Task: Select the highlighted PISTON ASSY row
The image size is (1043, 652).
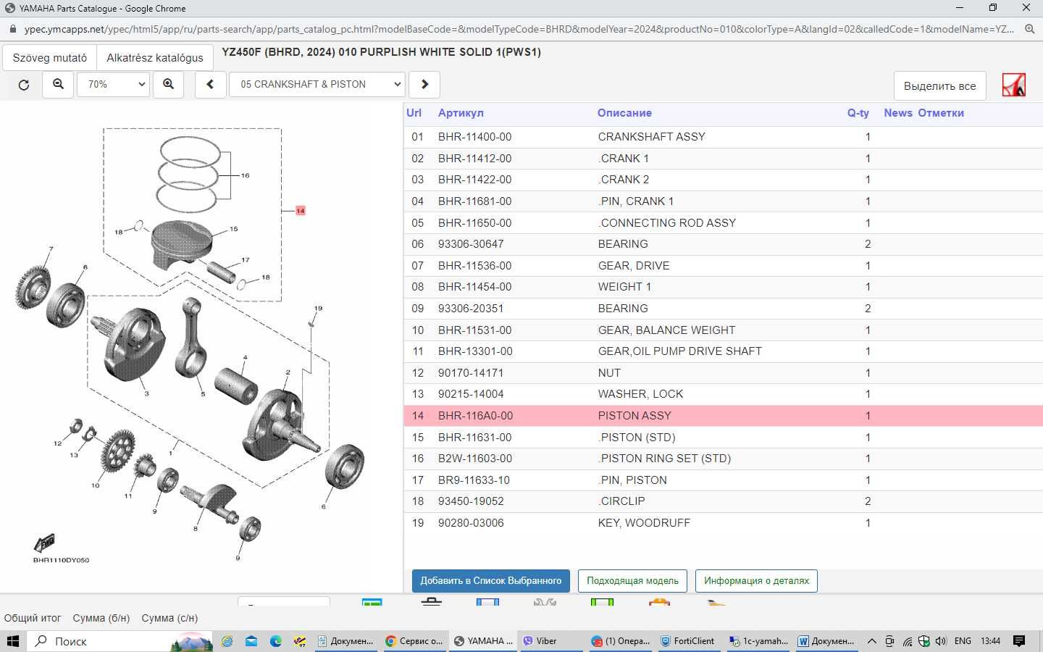Action: [x=723, y=416]
